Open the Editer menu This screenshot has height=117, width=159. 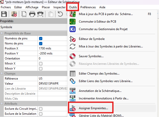pyautogui.click(x=18, y=7)
